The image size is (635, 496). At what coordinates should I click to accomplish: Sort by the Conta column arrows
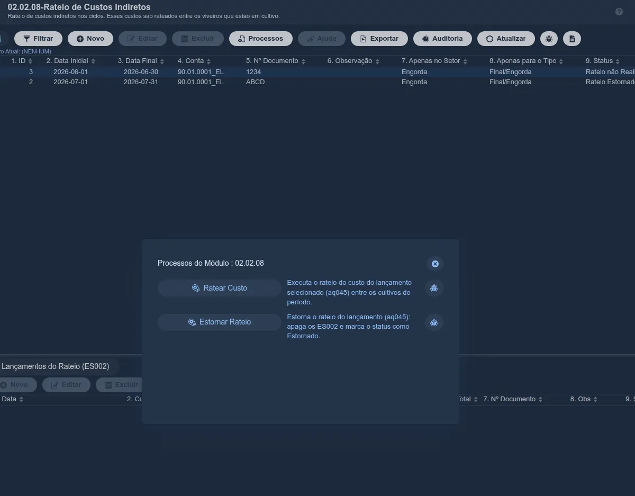[209, 61]
